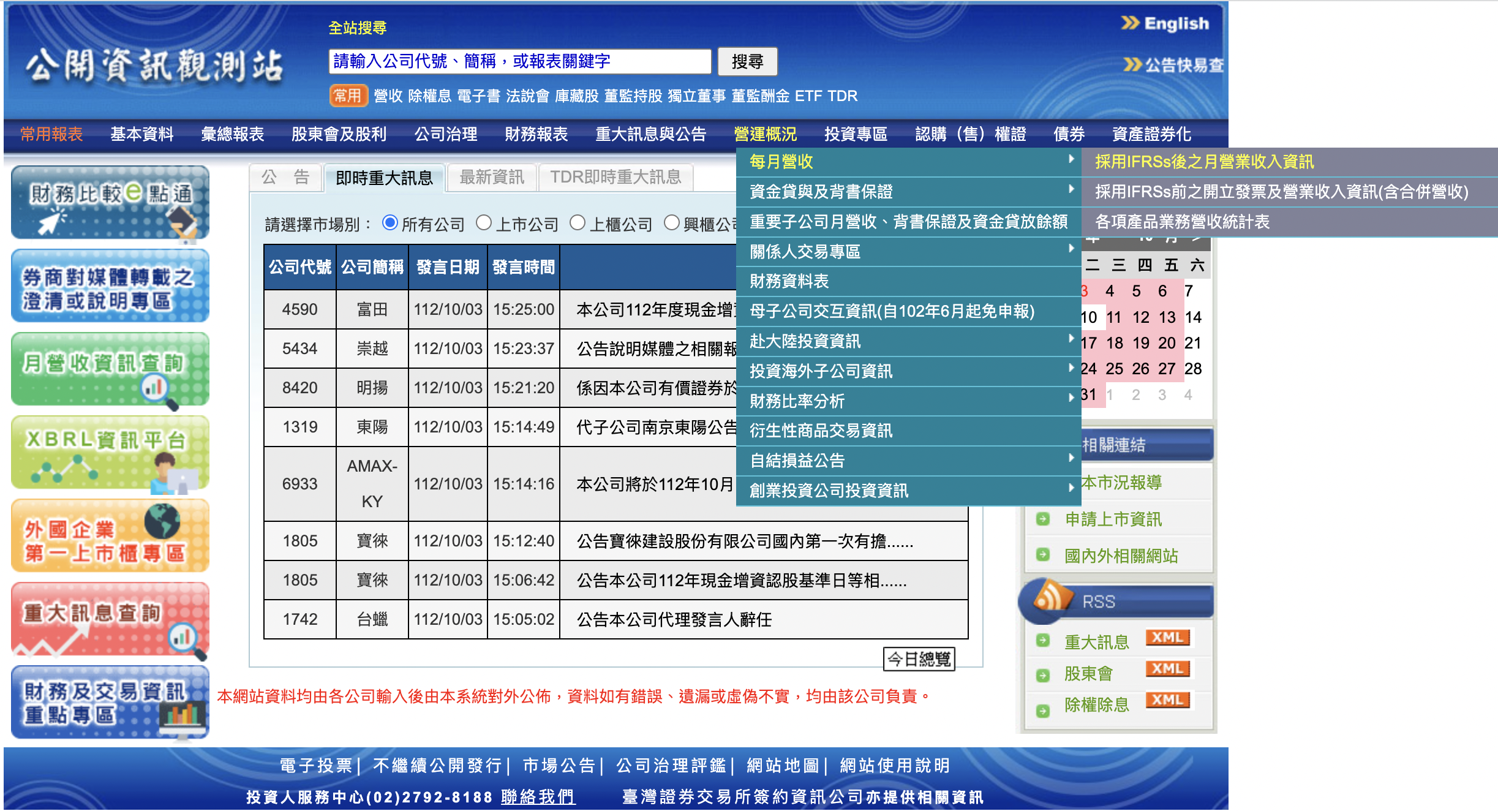Click the 聯絡我們 footer link

[538, 797]
